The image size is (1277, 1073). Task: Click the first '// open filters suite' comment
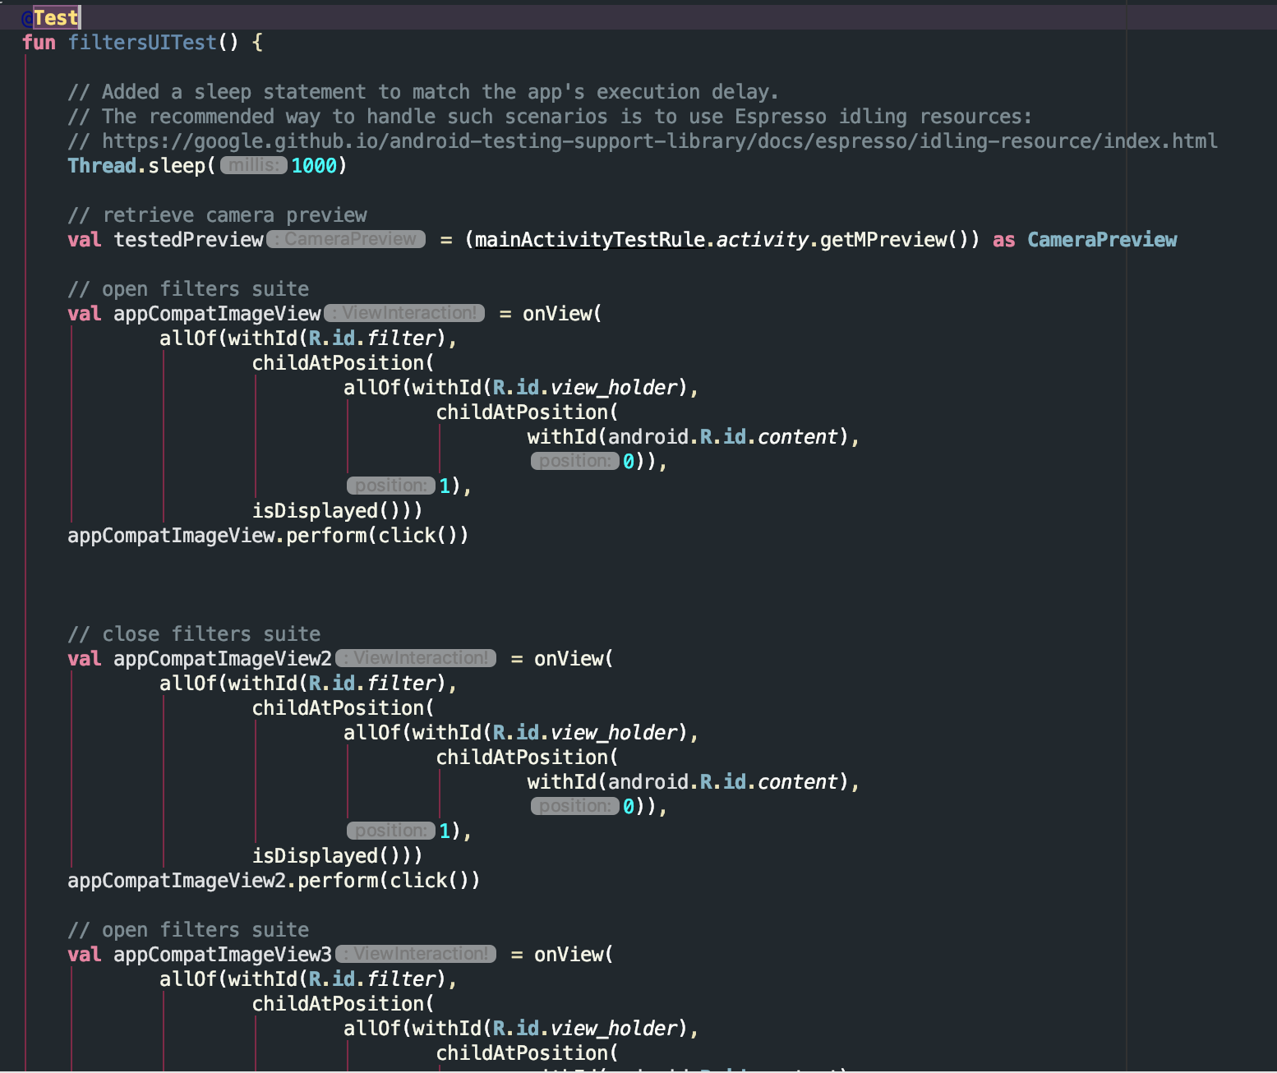coord(188,288)
